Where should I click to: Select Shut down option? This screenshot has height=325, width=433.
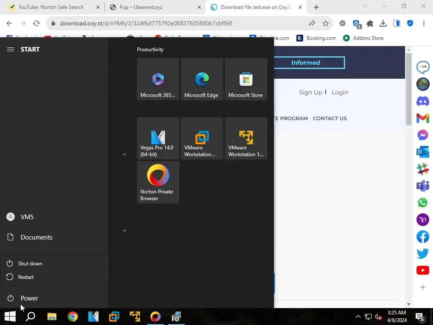click(55, 263)
